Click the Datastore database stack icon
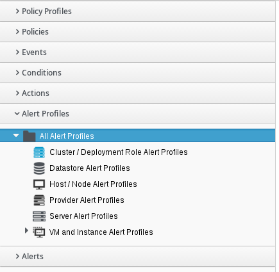The height and width of the screenshot is (272, 279). 39,168
